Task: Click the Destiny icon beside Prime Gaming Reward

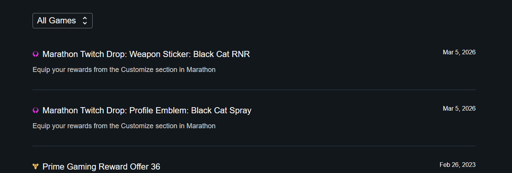Action: (x=36, y=167)
